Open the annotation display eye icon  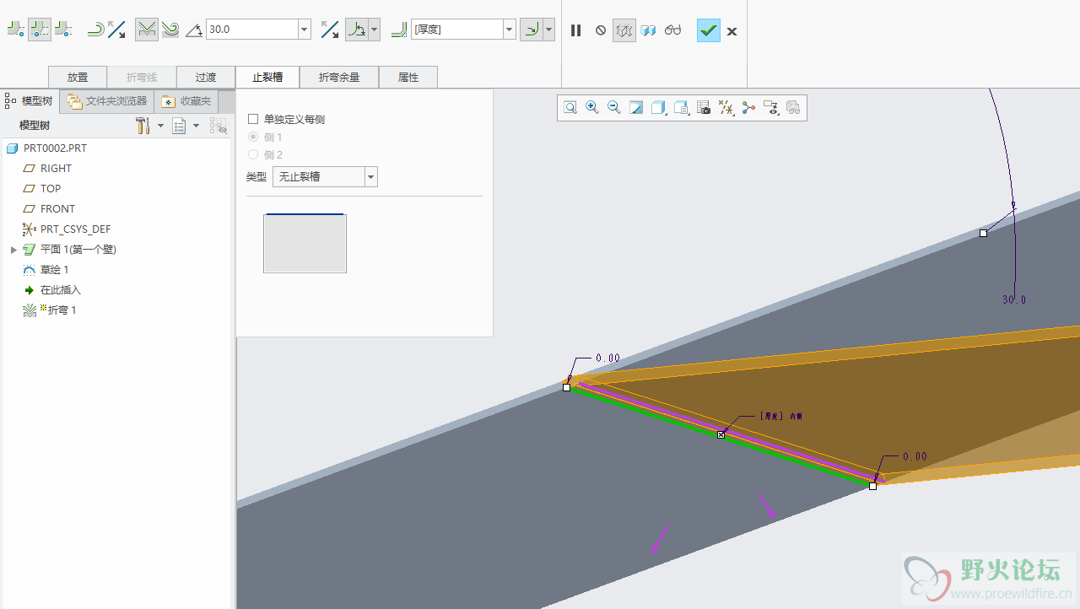(x=770, y=107)
